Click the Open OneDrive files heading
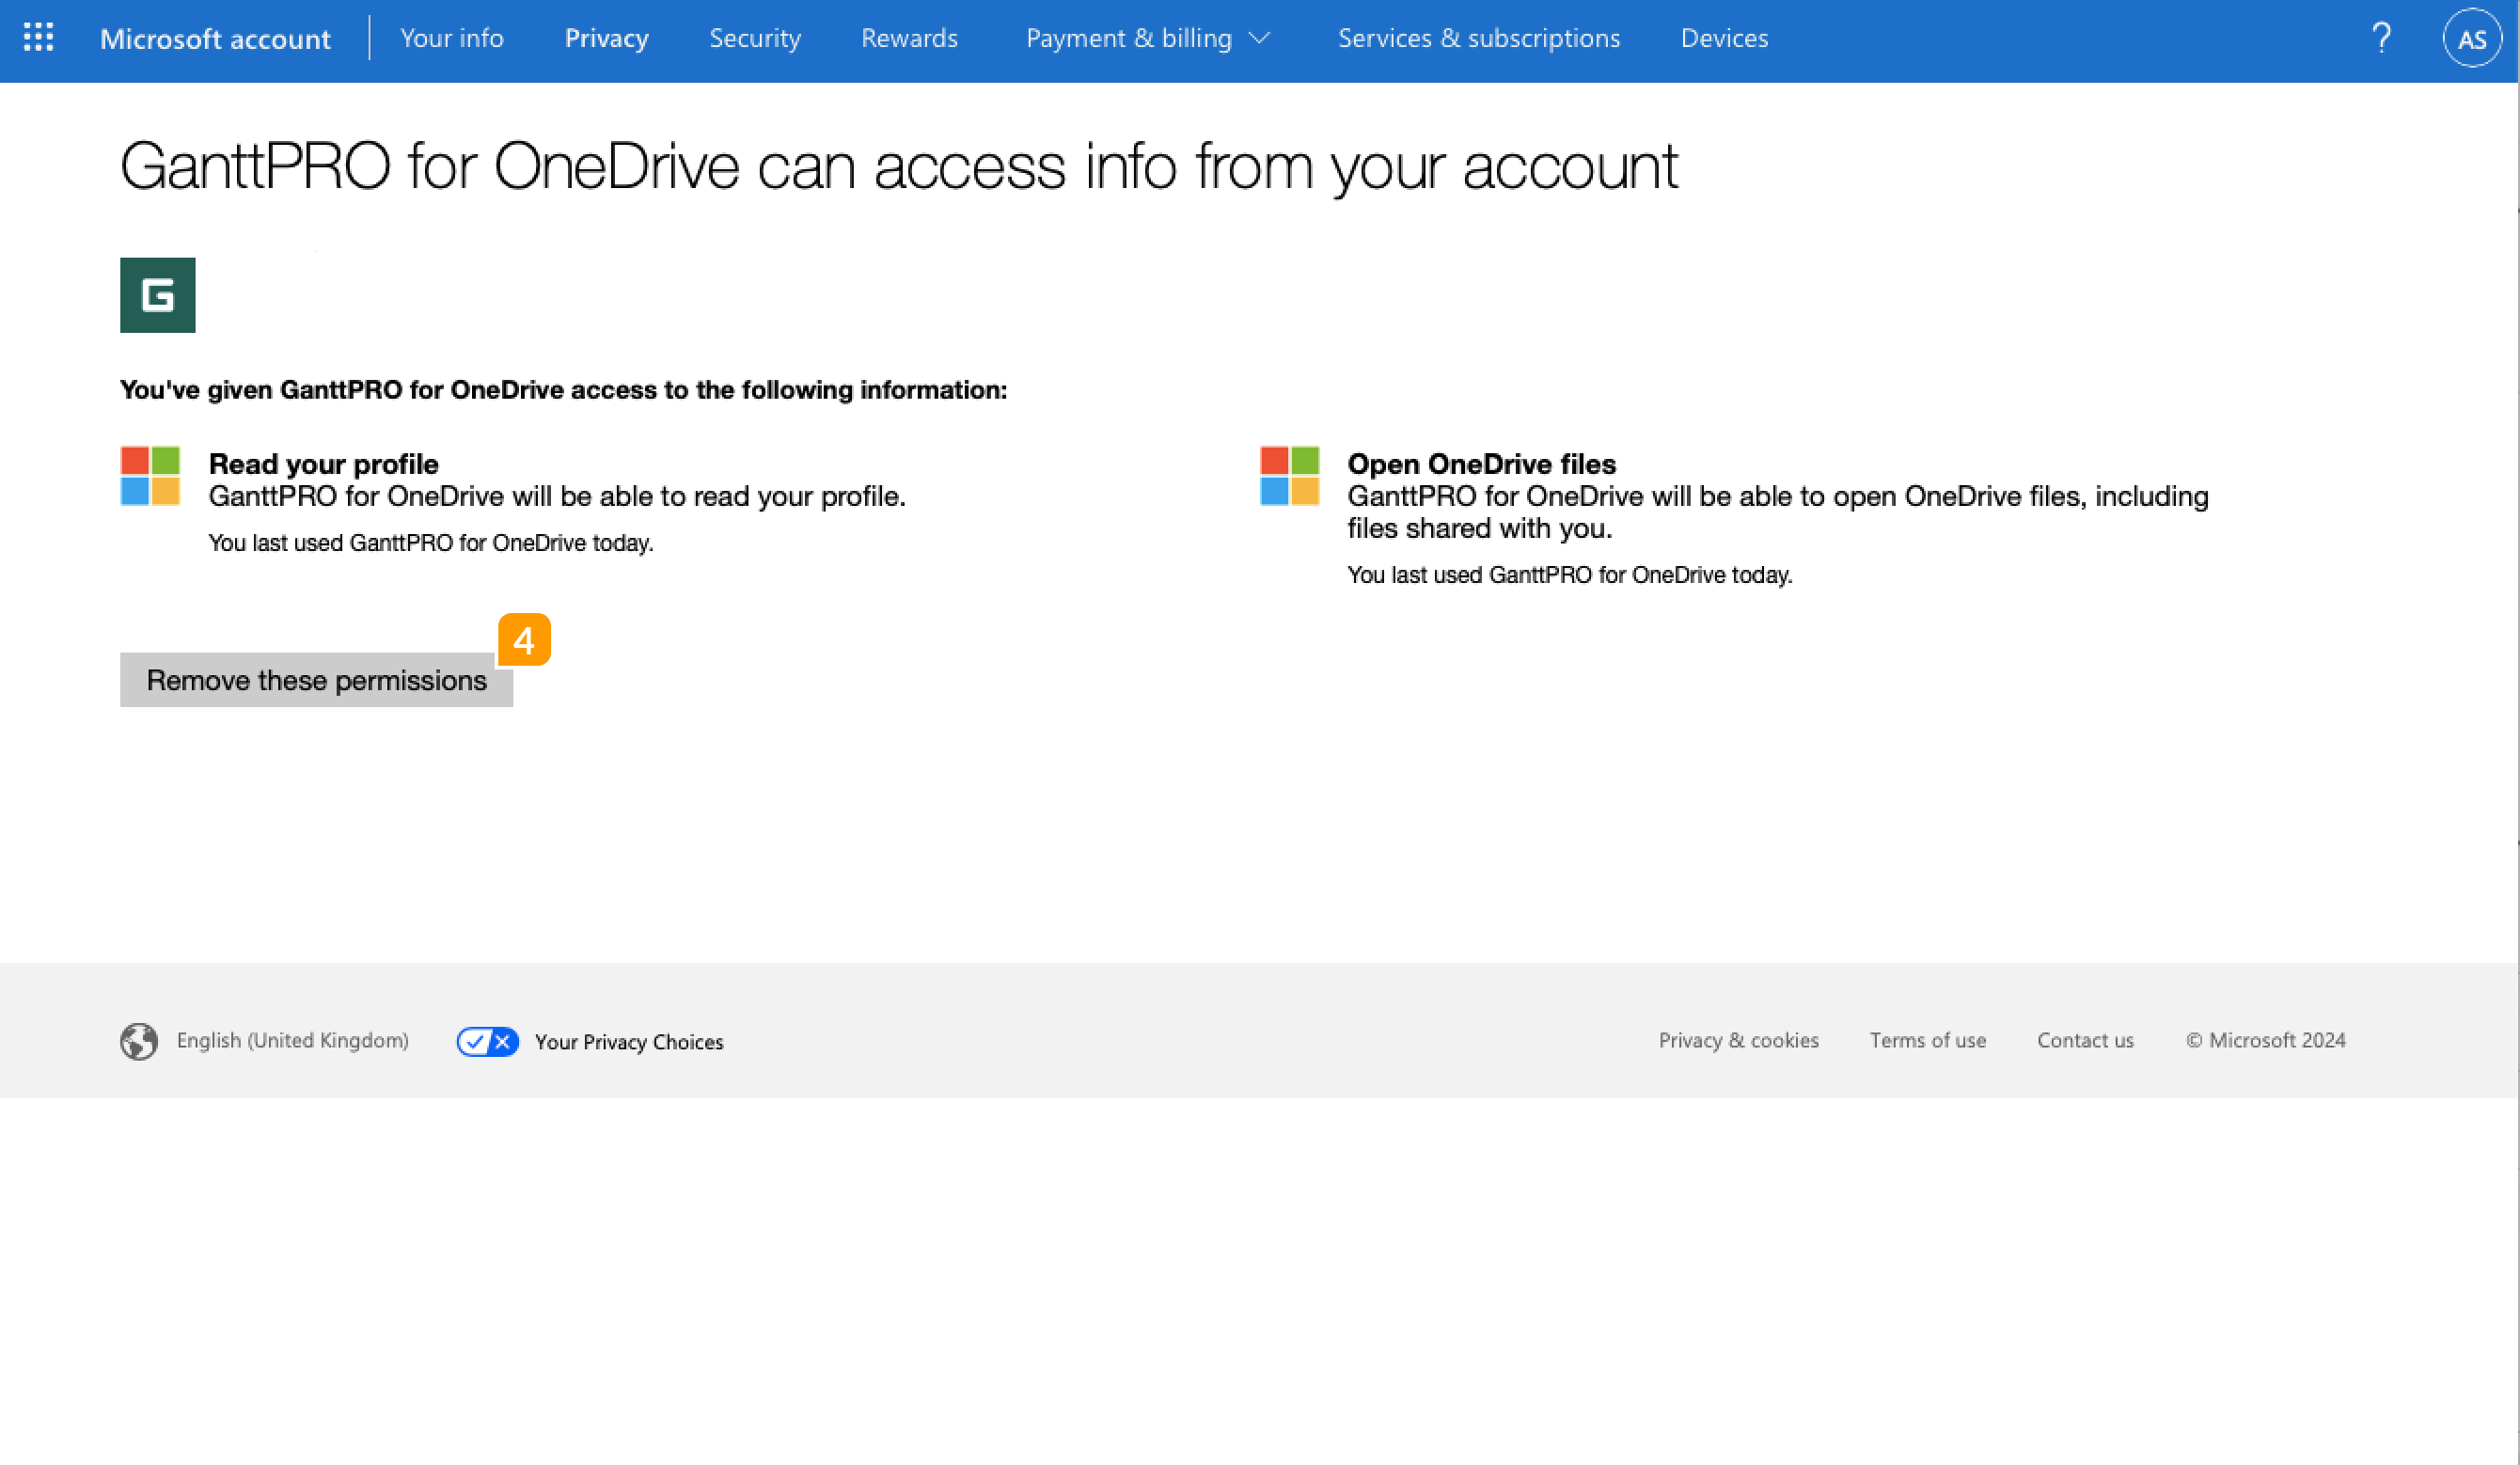The width and height of the screenshot is (2520, 1465). click(x=1481, y=464)
